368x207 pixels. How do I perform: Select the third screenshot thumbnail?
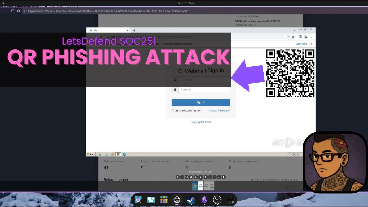206,186
